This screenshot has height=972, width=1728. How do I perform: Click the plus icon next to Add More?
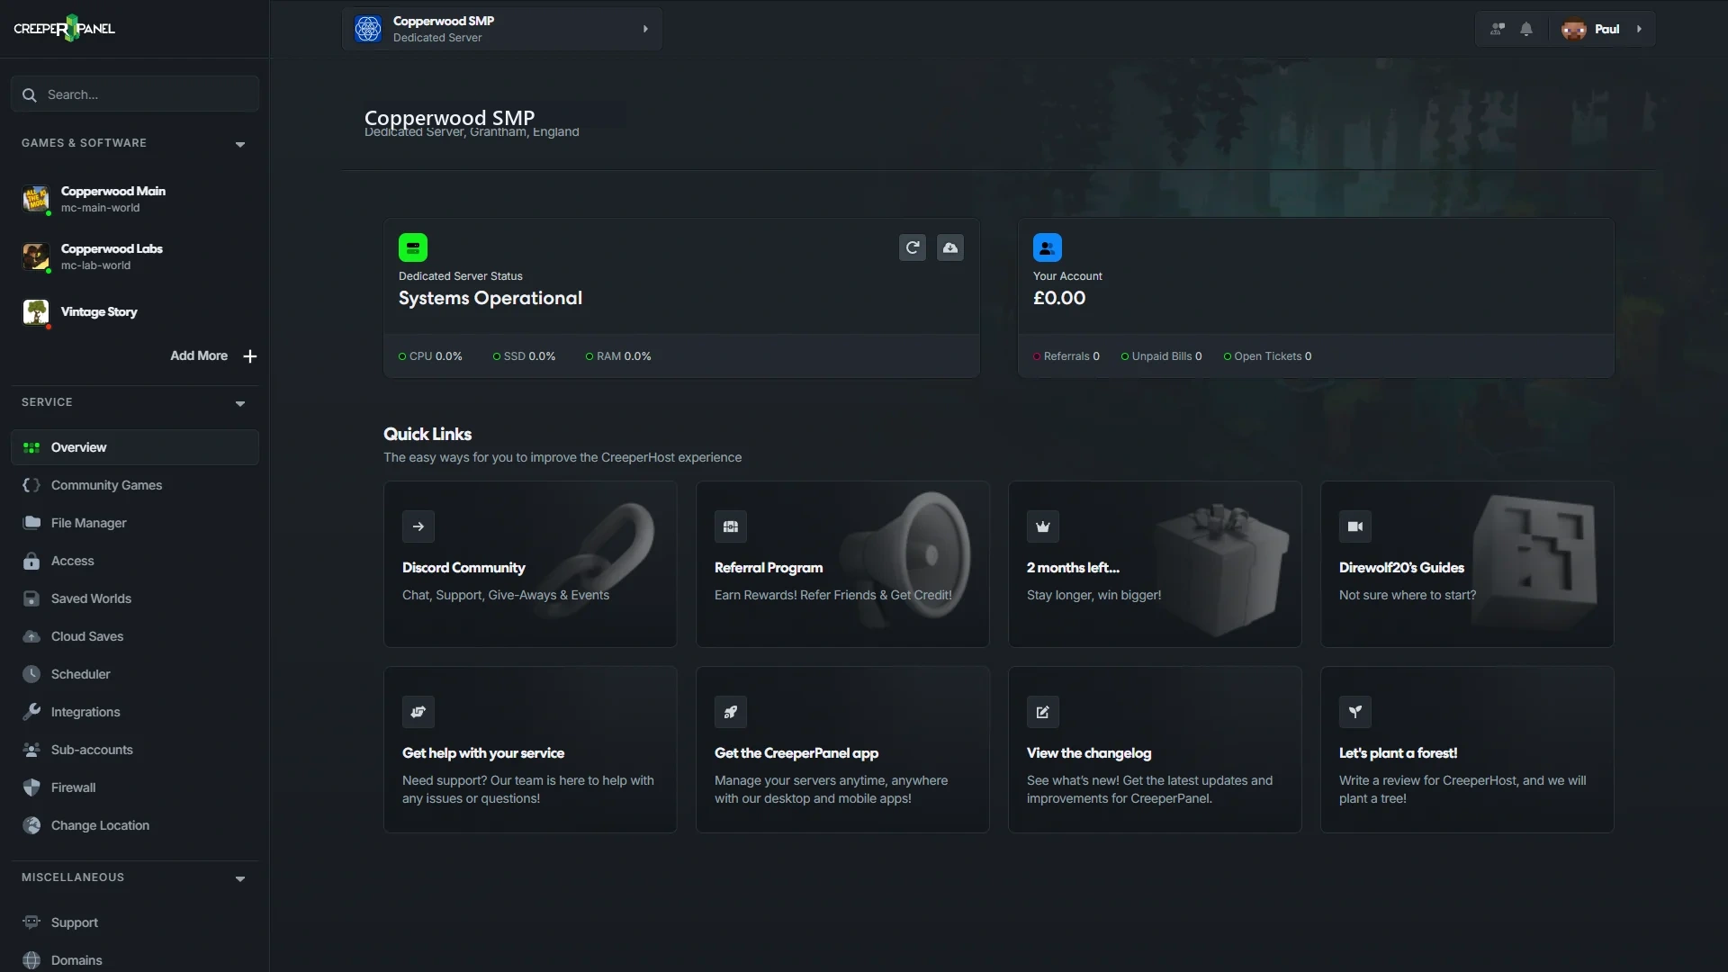coord(250,356)
